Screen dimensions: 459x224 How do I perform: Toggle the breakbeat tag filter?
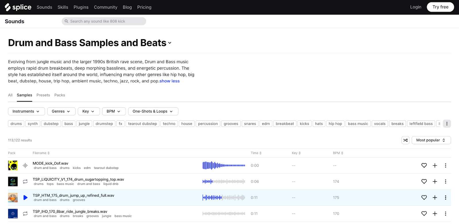(x=285, y=124)
